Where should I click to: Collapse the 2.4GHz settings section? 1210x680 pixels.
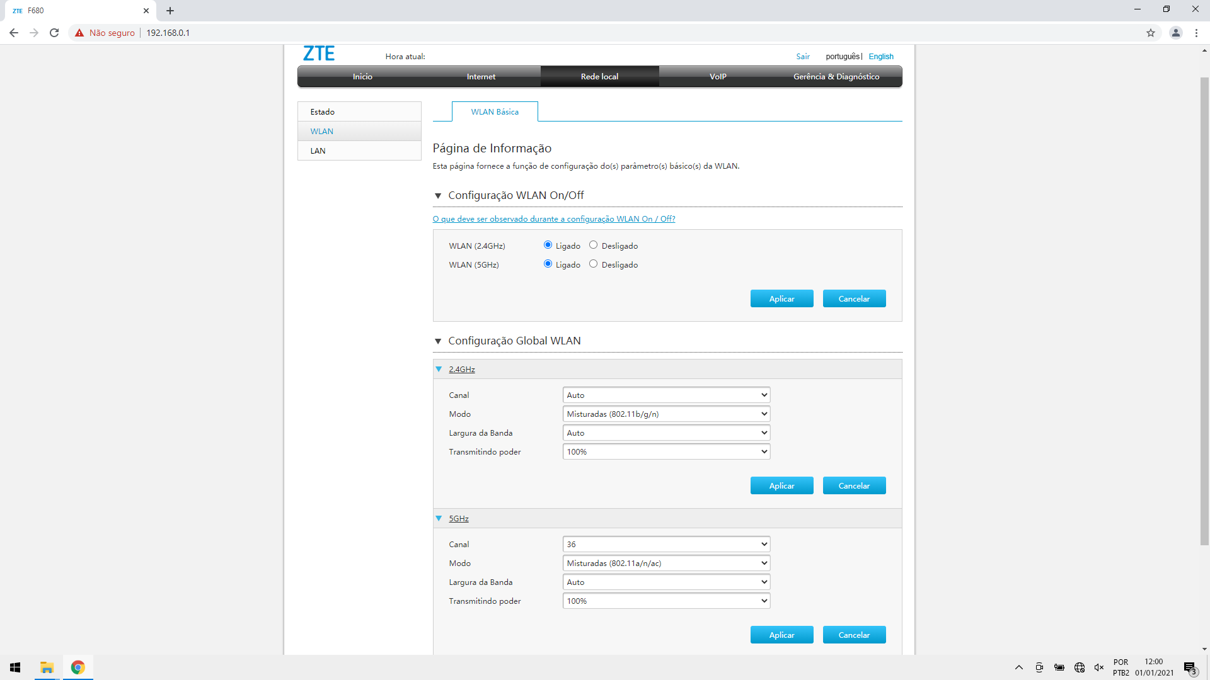click(439, 369)
